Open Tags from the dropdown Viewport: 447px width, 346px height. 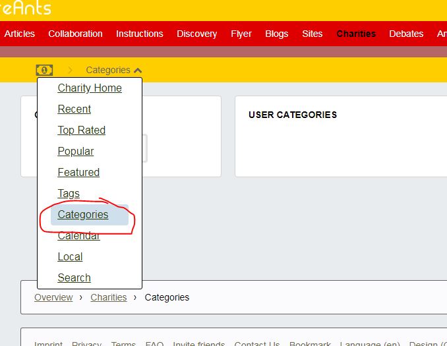point(69,194)
